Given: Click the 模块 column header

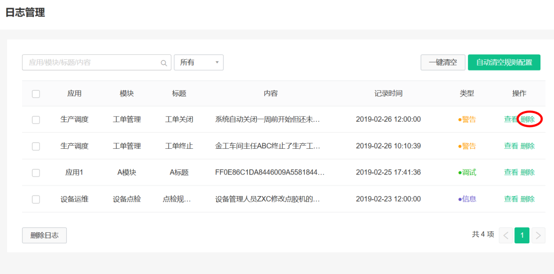Looking at the screenshot, I should (127, 94).
